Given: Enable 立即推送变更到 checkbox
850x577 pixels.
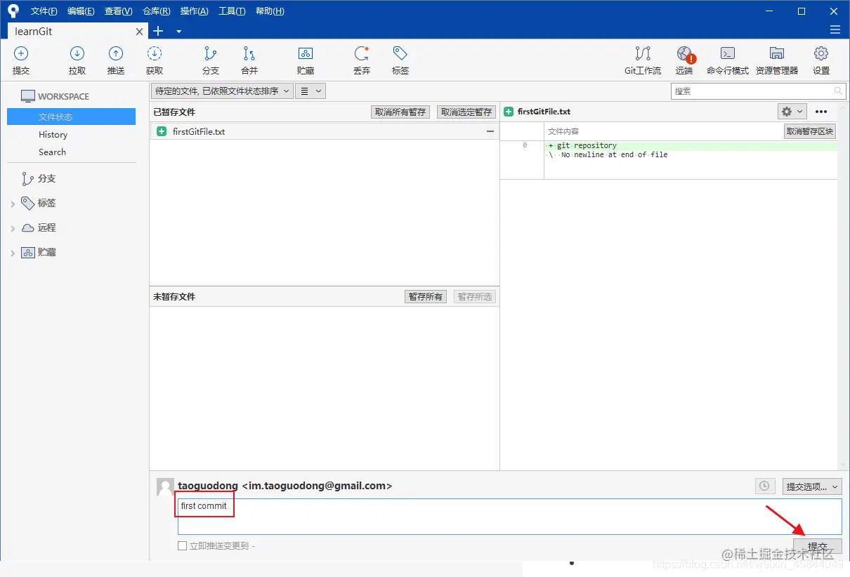Looking at the screenshot, I should point(182,545).
